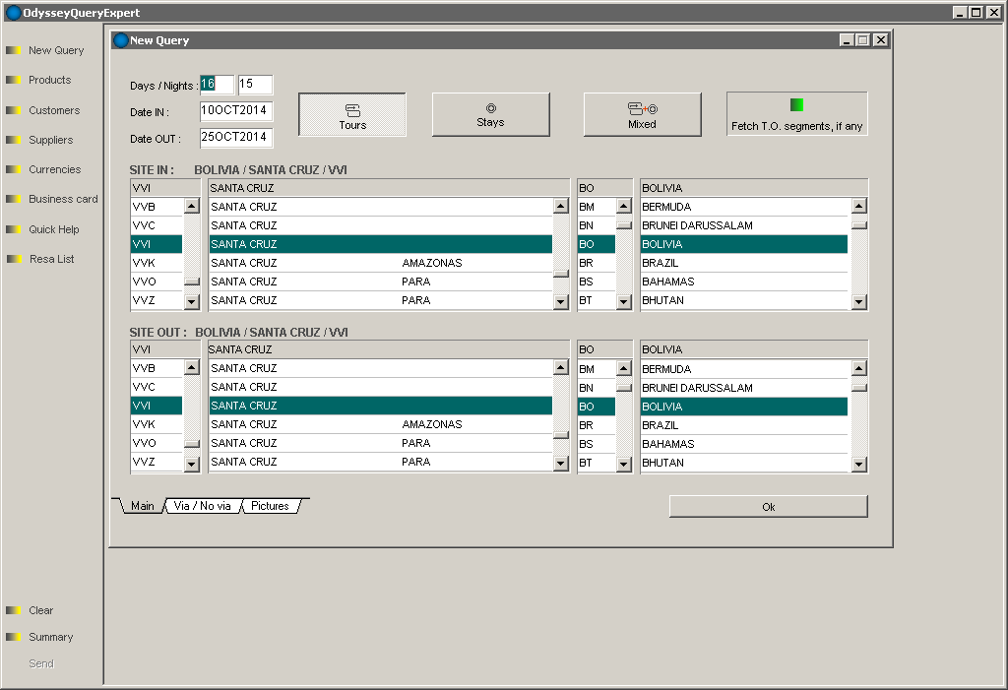Click the New Query sidebar icon

click(x=14, y=50)
